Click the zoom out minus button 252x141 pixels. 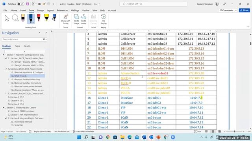tap(224, 132)
